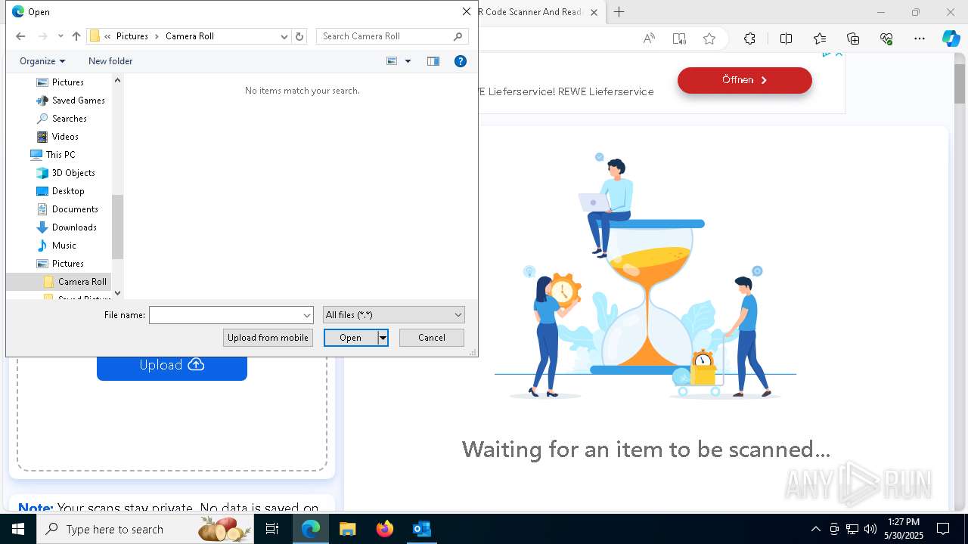Open Edge Favorites list icon

pyautogui.click(x=820, y=39)
